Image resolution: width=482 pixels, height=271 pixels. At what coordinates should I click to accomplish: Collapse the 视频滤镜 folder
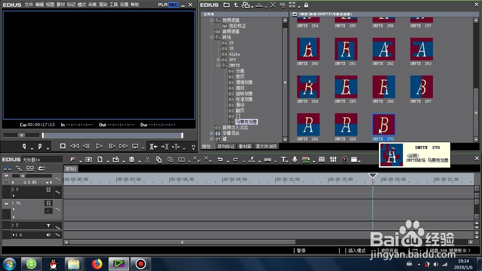click(211, 20)
